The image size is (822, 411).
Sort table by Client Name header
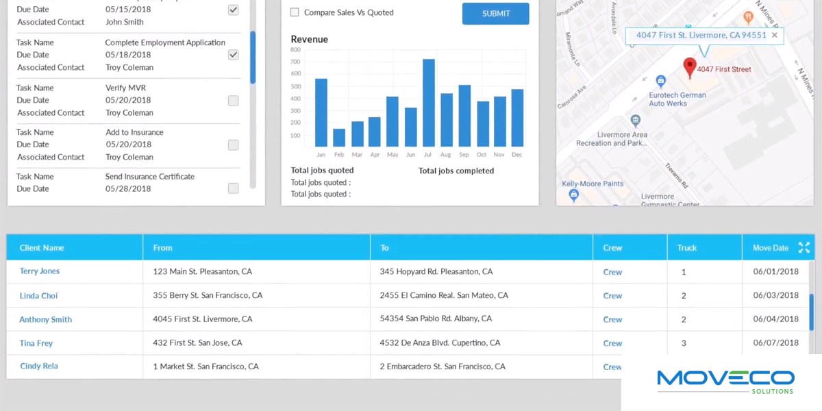42,248
